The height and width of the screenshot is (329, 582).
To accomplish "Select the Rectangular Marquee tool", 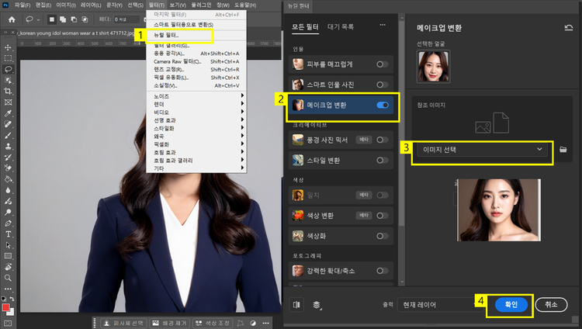I will pyautogui.click(x=8, y=58).
